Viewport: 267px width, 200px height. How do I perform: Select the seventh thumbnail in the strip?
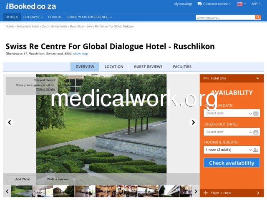pos(148,191)
